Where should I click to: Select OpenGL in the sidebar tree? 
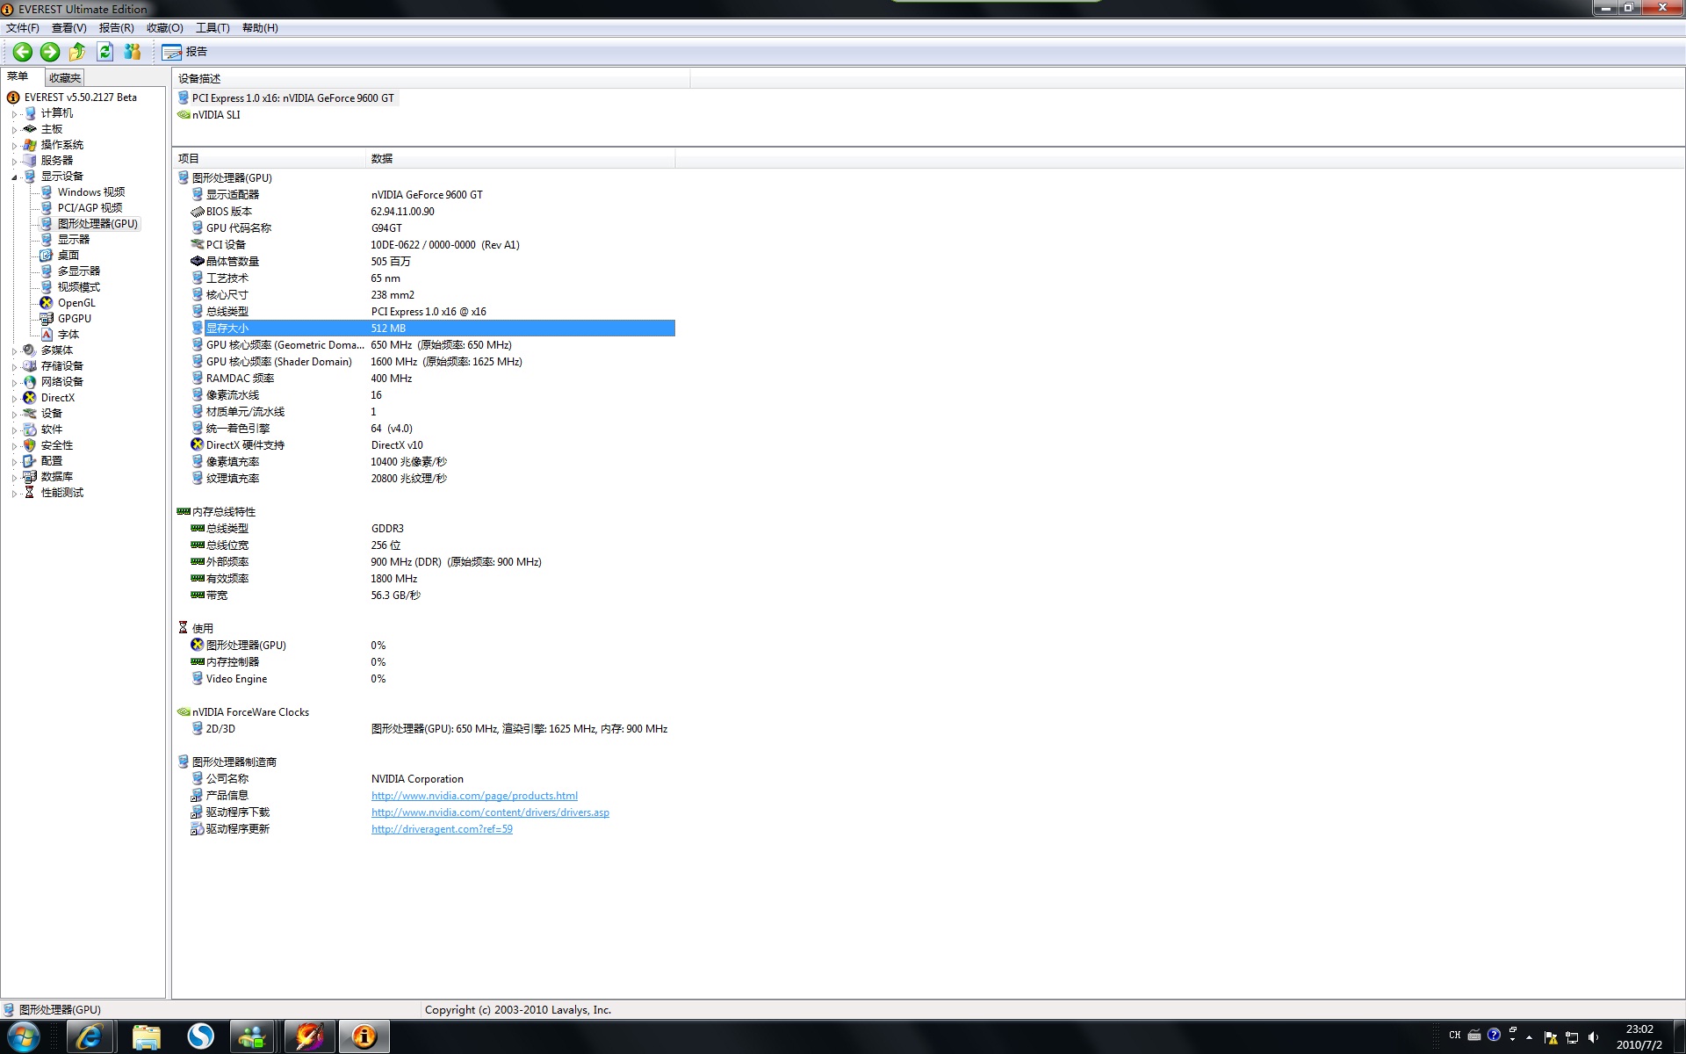(x=76, y=303)
